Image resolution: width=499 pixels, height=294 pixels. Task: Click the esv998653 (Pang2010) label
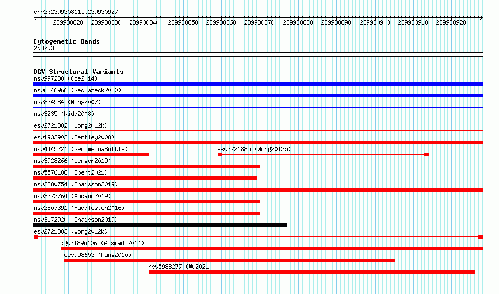tap(98, 255)
